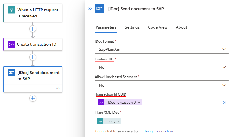Open the Allow Unreleased Segment dropdown
The height and width of the screenshot is (137, 234).
coord(162,85)
